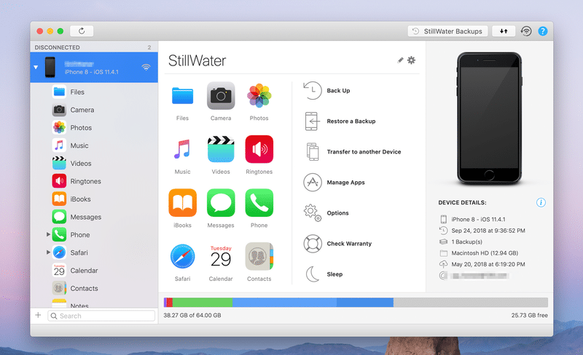Open the iBooks icon in the grid

(x=183, y=203)
